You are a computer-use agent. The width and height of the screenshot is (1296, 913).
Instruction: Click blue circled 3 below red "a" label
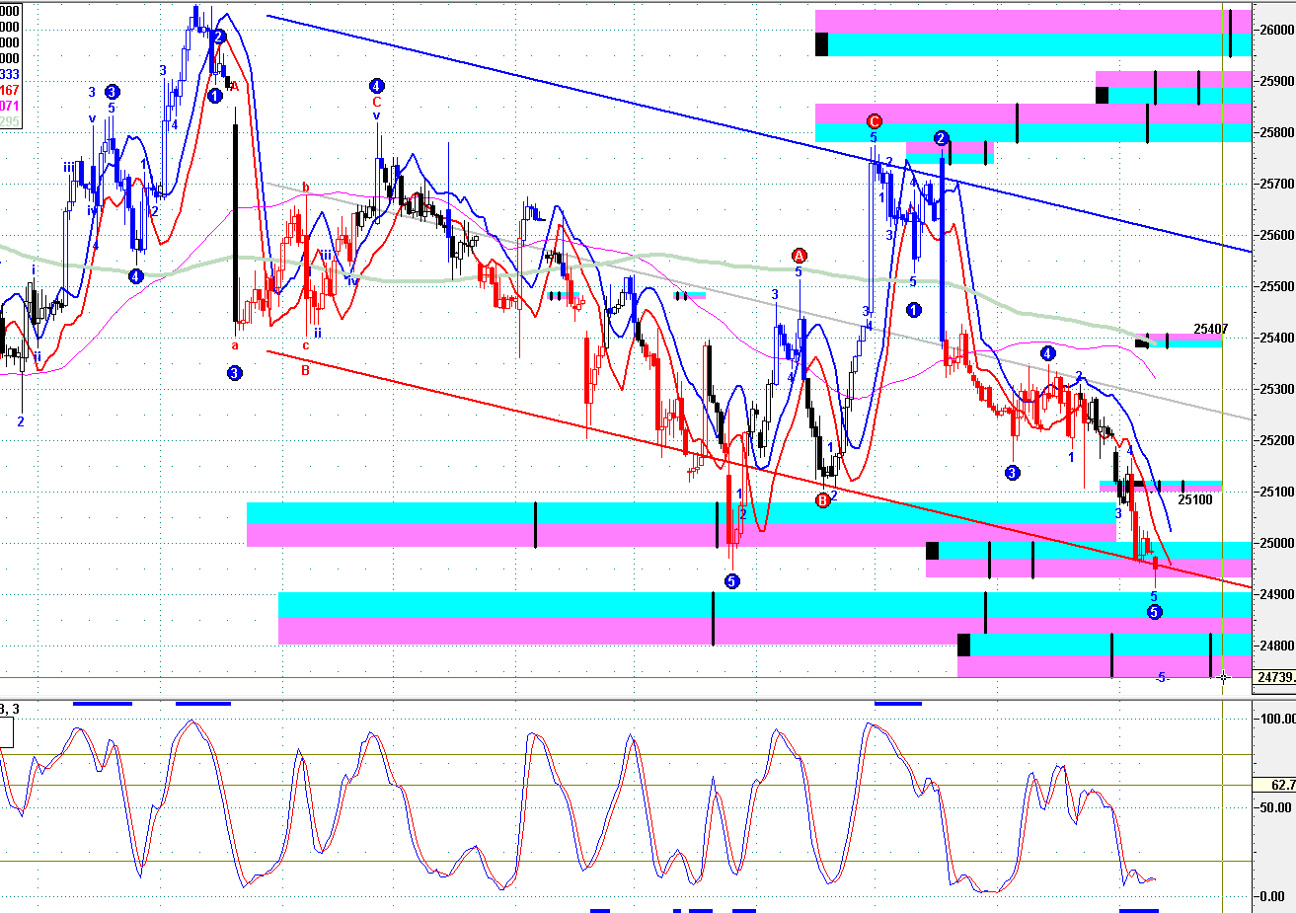[x=234, y=373]
